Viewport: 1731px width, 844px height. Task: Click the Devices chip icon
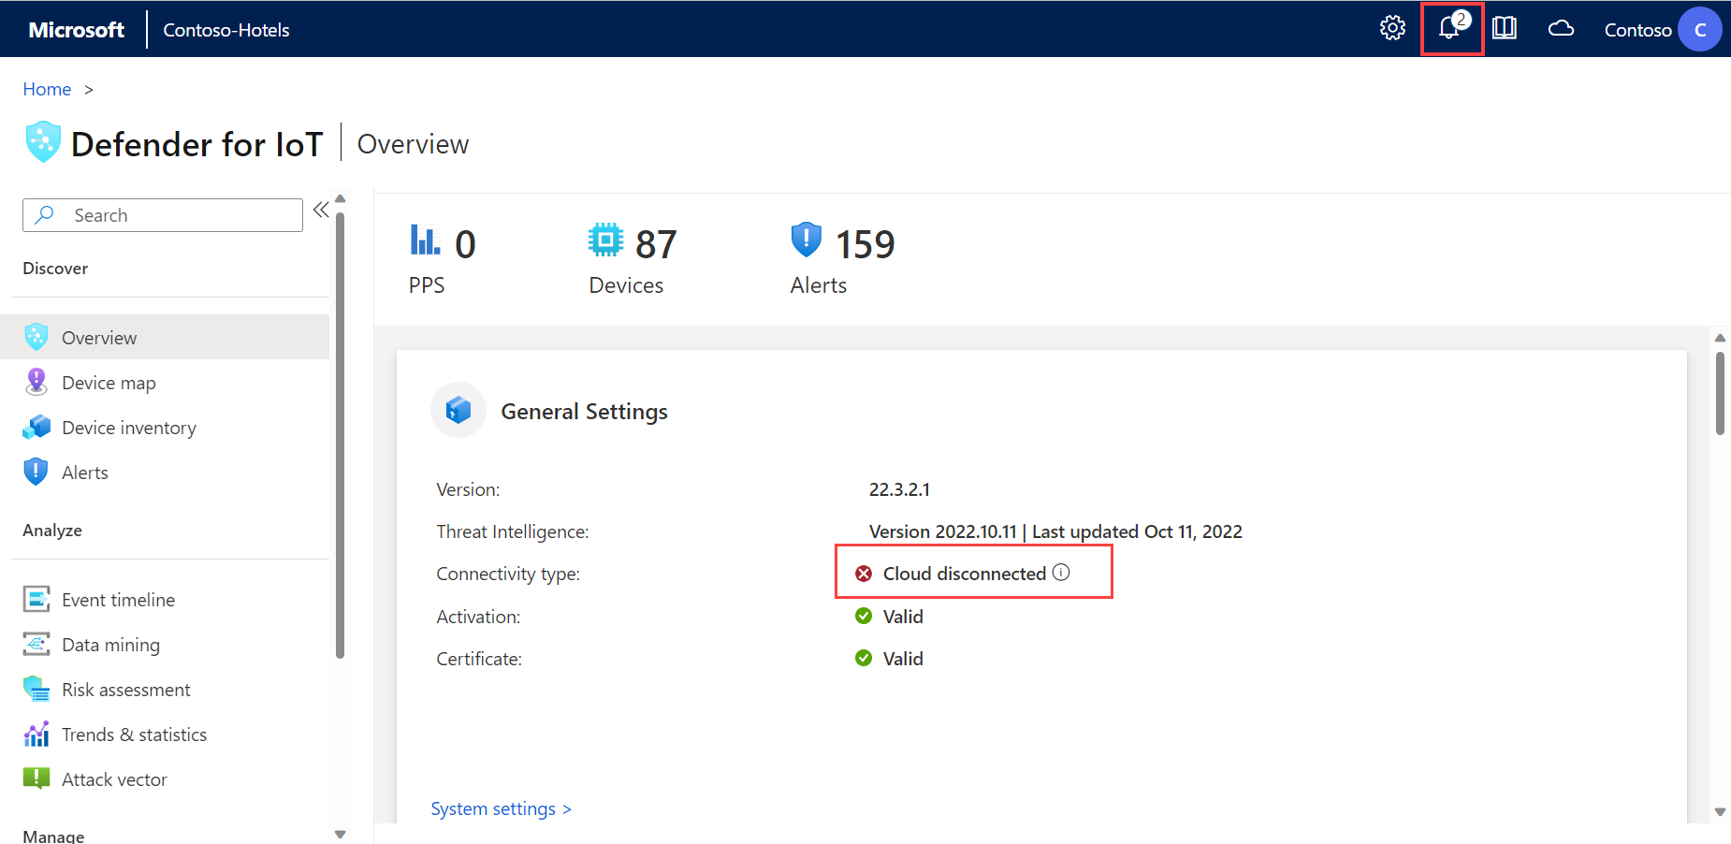pos(605,240)
